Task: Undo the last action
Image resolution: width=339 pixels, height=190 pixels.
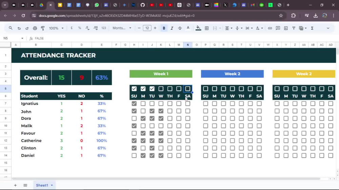Action: 19,28
